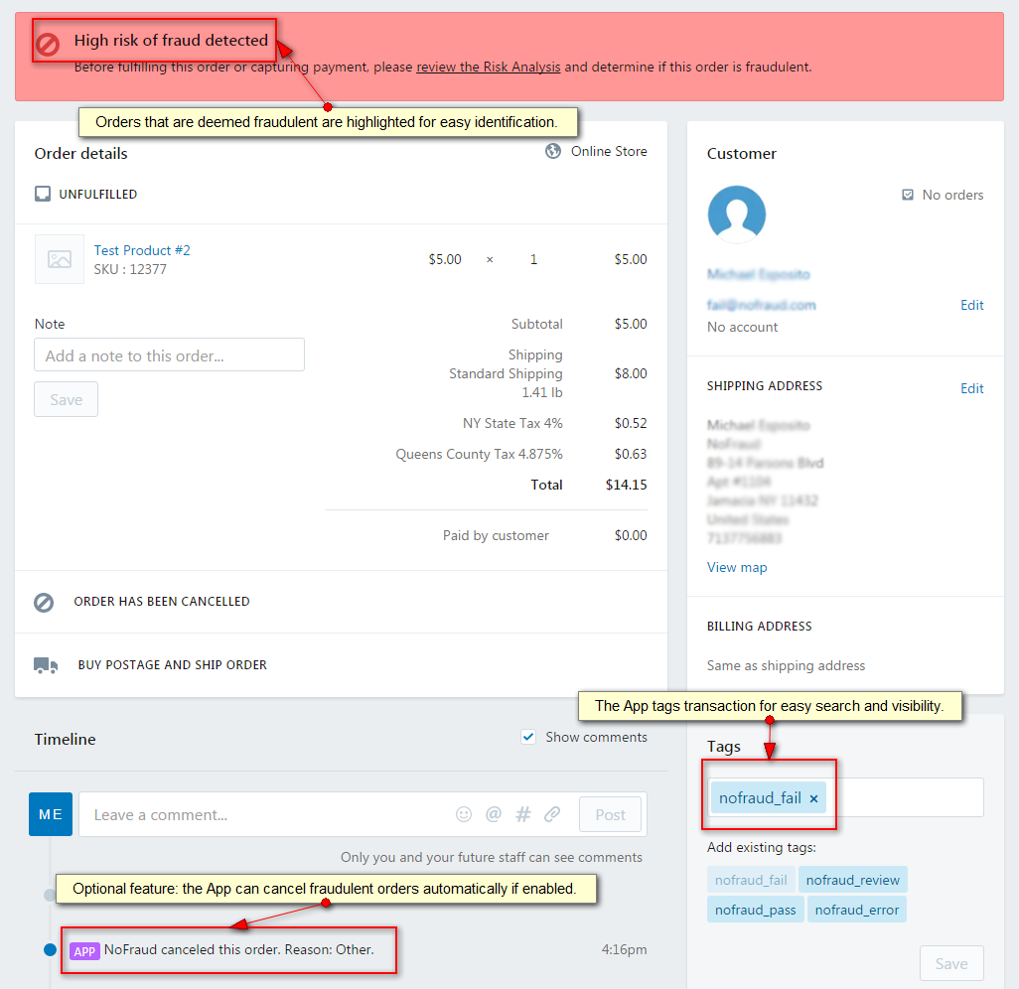
Task: Click Edit next to Shipping Address
Action: pos(971,388)
